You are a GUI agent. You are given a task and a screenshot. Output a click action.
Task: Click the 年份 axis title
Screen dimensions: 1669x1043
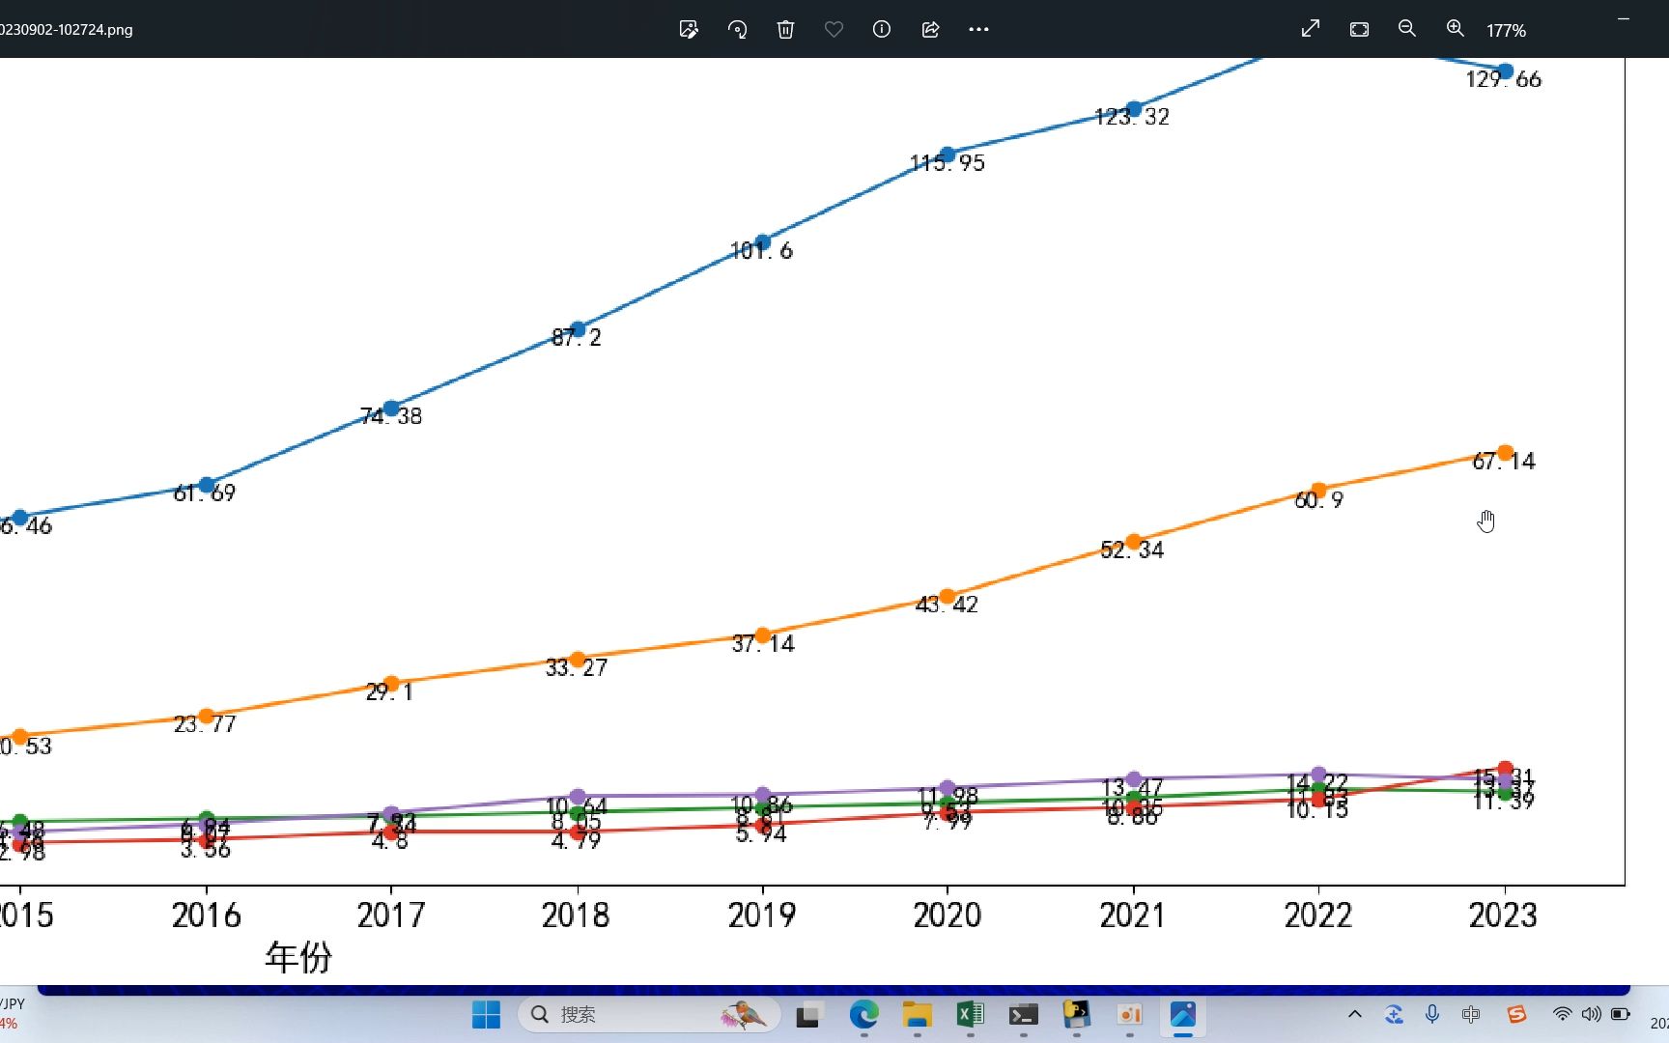point(298,957)
